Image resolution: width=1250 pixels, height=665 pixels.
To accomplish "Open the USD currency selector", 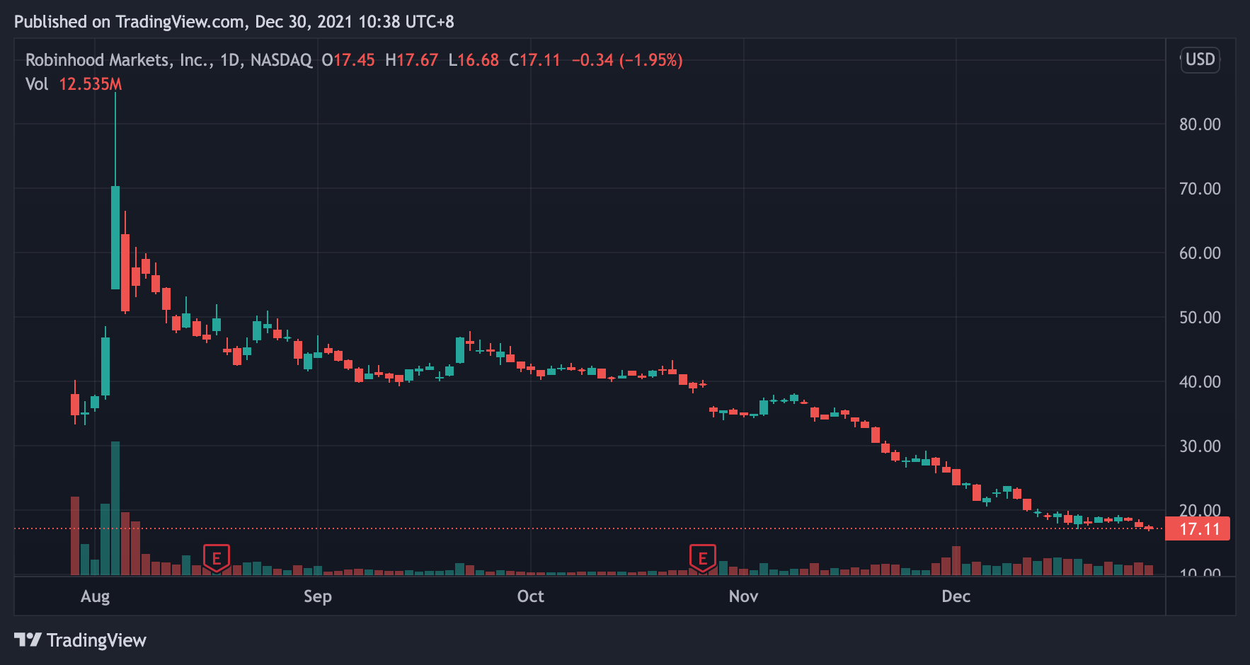I will pyautogui.click(x=1200, y=59).
